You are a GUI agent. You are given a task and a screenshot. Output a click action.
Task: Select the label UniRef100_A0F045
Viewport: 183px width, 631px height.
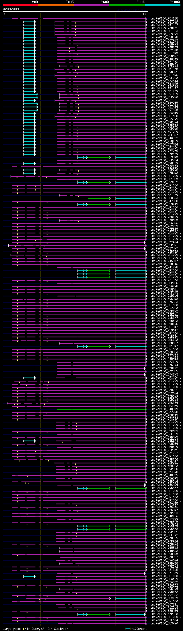pos(164,292)
